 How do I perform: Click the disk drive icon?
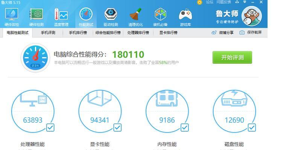[234, 98]
